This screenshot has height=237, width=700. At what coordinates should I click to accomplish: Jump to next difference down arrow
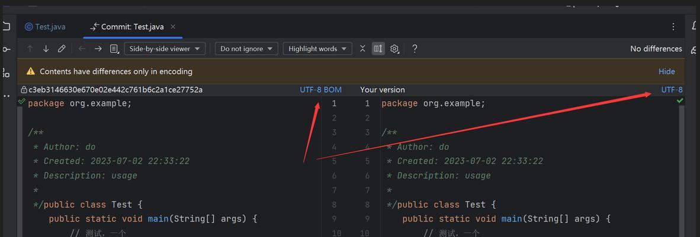click(46, 49)
